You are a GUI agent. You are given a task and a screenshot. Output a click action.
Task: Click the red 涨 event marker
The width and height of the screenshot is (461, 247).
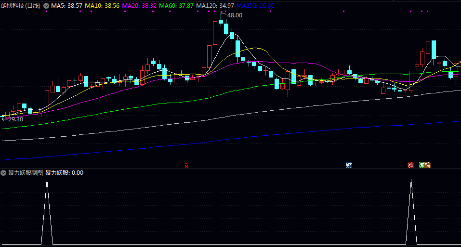[x=410, y=165]
